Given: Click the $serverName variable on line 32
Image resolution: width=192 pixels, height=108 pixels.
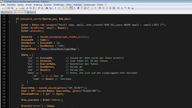Looking at the screenshot, I should (x=29, y=49).
